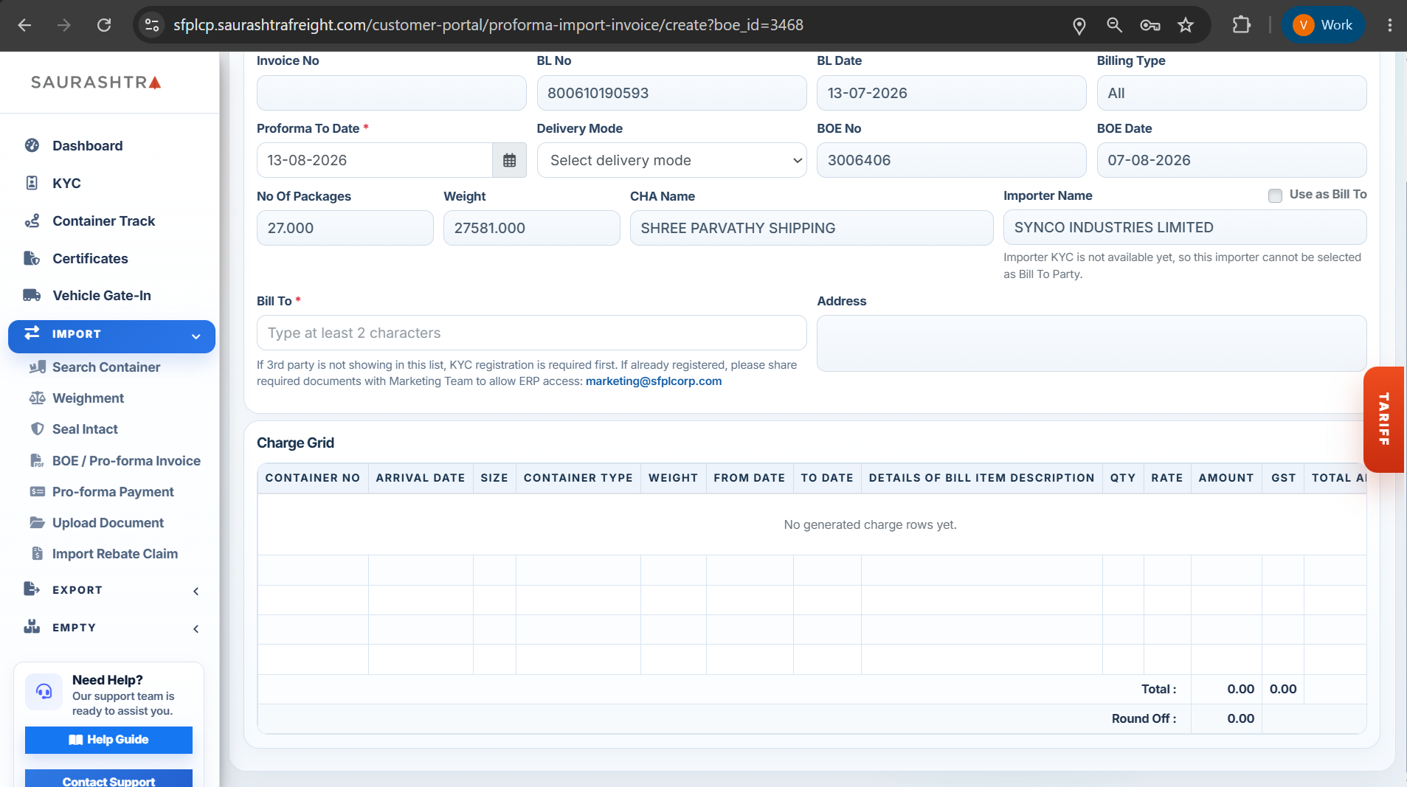This screenshot has width=1407, height=787.
Task: Open Search Container page
Action: [106, 367]
